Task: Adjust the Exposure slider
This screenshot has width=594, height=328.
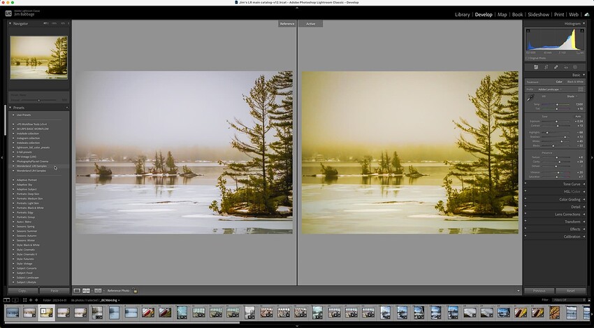Action: (x=558, y=121)
